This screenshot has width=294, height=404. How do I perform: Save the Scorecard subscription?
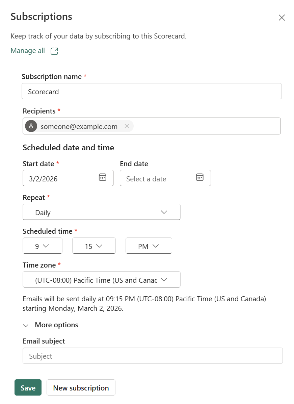tap(28, 387)
